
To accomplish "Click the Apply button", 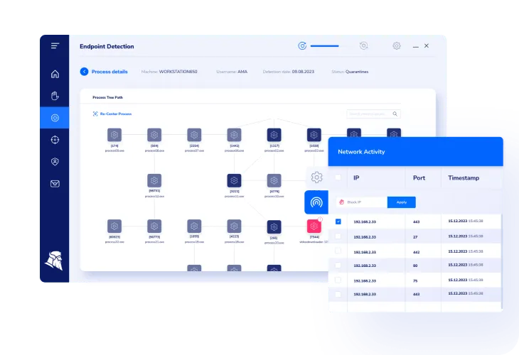I will (402, 202).
